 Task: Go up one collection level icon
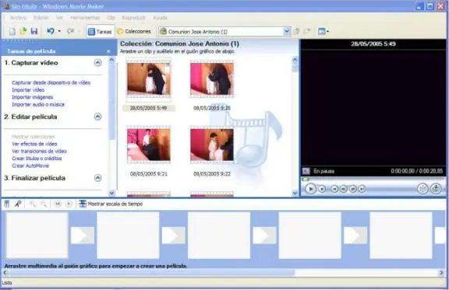[297, 31]
